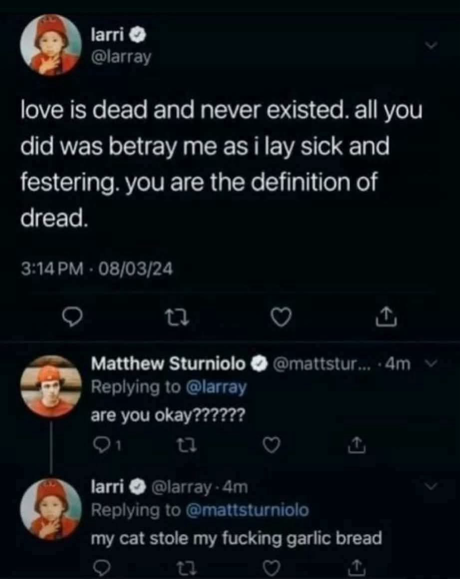Like the main tweet about love
The width and height of the screenshot is (460, 579).
click(282, 317)
